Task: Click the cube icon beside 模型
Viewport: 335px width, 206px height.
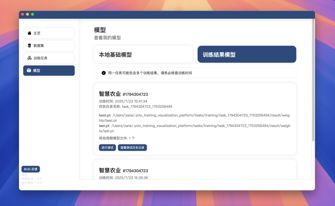Action: click(x=29, y=71)
